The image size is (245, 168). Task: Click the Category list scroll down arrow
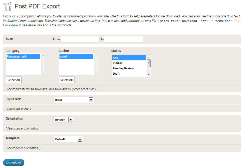point(43,73)
